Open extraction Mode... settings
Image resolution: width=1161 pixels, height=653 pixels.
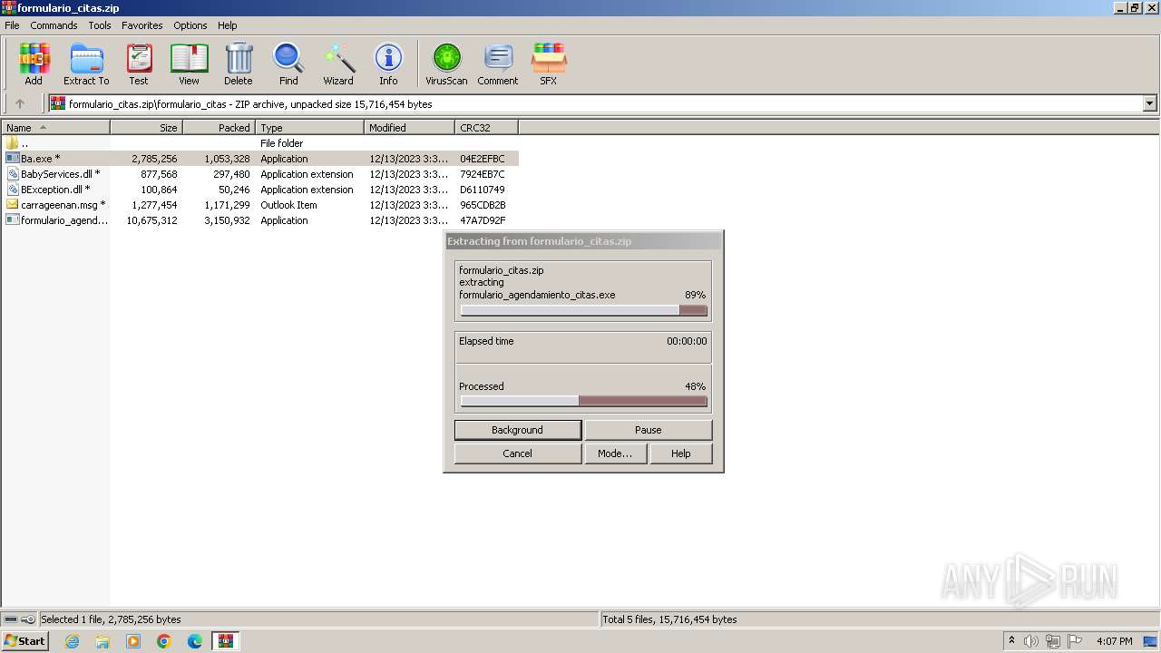615,453
